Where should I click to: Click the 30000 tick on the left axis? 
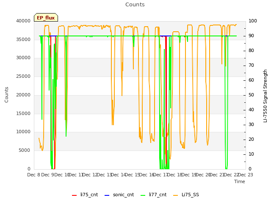pos(23,58)
